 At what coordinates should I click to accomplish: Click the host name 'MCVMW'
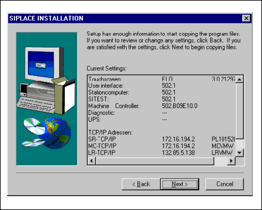pos(223,146)
